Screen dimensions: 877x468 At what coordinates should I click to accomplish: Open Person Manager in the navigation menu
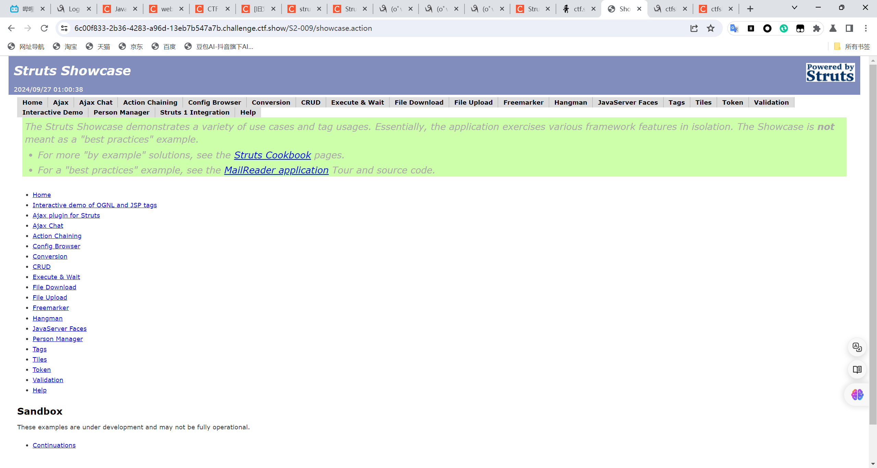[x=121, y=112]
